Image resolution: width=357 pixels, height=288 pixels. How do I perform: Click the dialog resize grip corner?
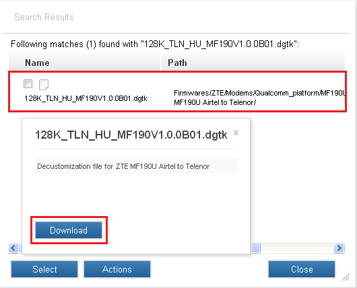(346, 277)
